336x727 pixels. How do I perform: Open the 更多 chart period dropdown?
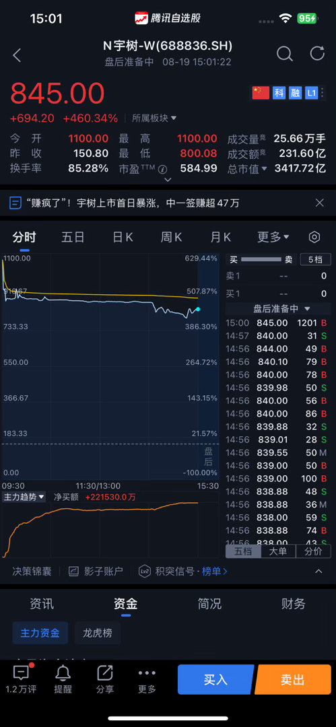(273, 238)
